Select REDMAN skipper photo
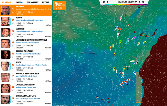 point(5,10)
